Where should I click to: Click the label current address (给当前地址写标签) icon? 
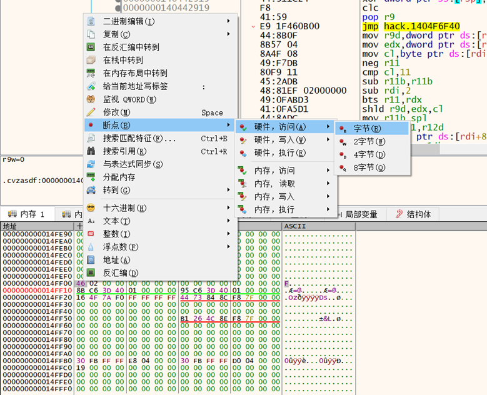click(x=91, y=86)
